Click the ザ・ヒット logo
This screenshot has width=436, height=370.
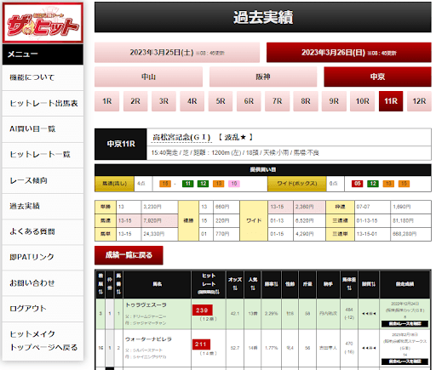43,23
